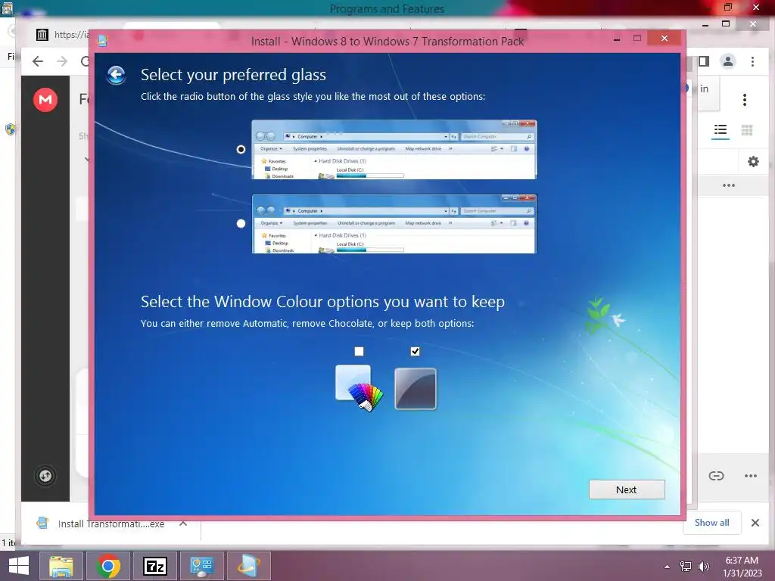
Task: Check the Automatic colour option checkbox
Action: point(359,351)
